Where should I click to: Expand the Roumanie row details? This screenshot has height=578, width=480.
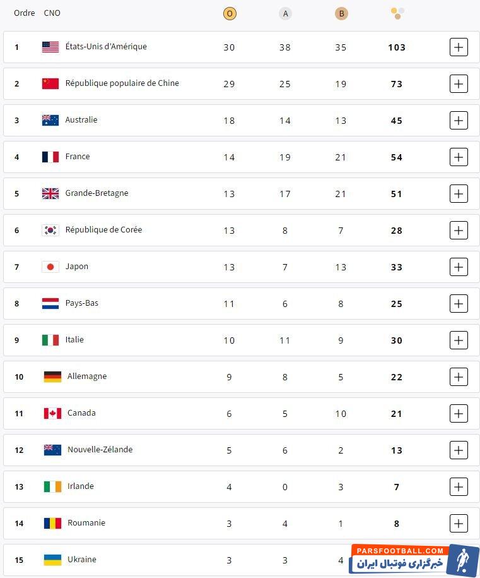tap(459, 523)
